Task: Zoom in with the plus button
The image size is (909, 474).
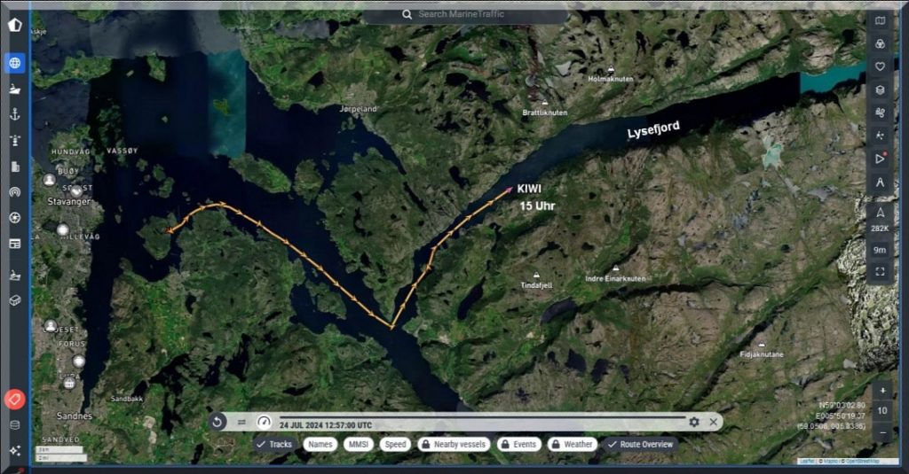Action: point(882,391)
